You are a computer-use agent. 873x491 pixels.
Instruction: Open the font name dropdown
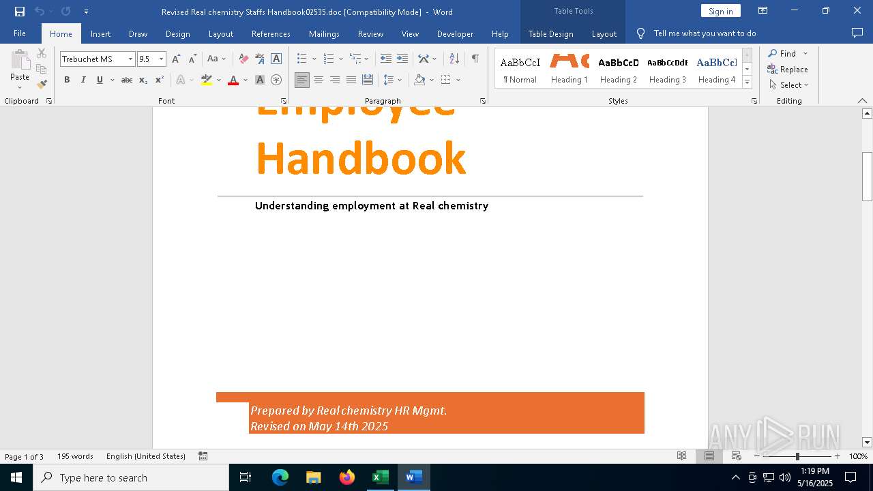pyautogui.click(x=130, y=59)
